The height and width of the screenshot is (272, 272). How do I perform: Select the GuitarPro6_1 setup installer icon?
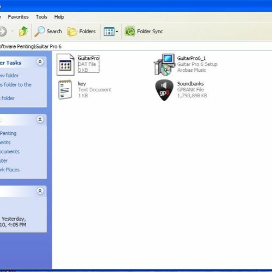point(164,64)
